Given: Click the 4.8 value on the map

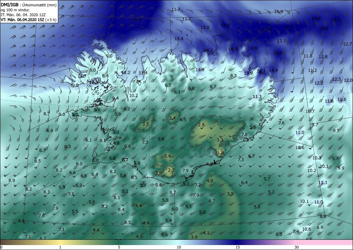Looking at the screenshot, I should pyautogui.click(x=116, y=143).
